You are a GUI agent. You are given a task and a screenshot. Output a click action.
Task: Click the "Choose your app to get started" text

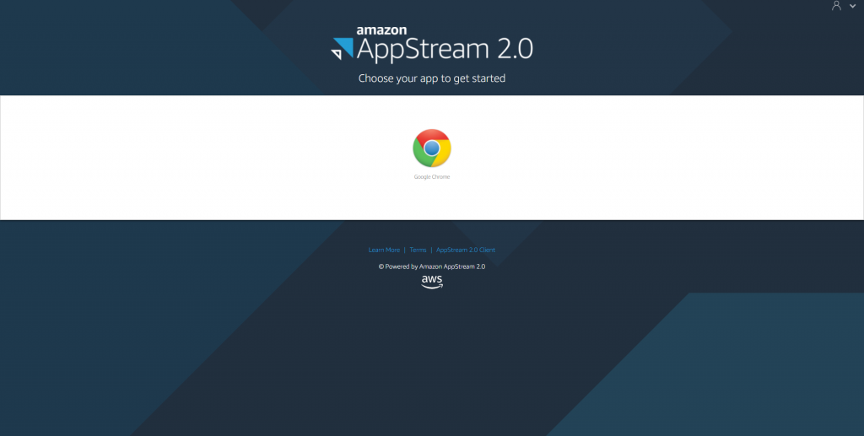[x=432, y=78]
